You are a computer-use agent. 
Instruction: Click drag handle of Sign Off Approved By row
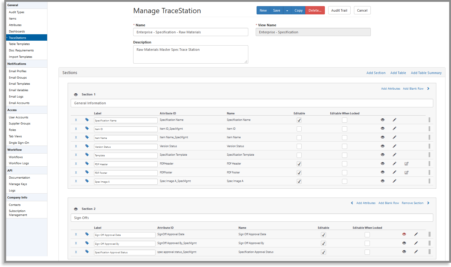pos(429,243)
